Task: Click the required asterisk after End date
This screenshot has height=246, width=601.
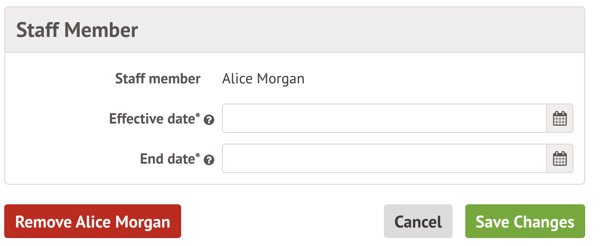Action: click(198, 156)
